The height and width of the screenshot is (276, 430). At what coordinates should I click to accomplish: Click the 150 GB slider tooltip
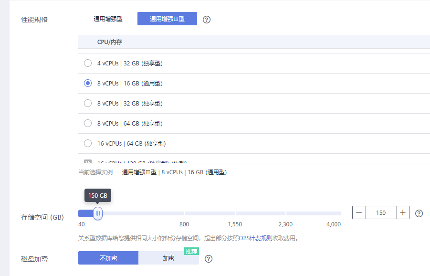[x=98, y=195]
